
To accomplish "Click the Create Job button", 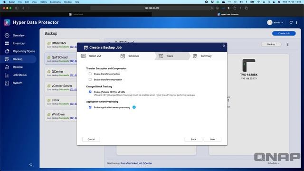I will [284, 34].
